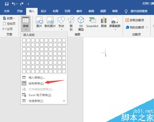Insert a 图表 chart
Screen dimensions: 154x122
coord(104,22)
